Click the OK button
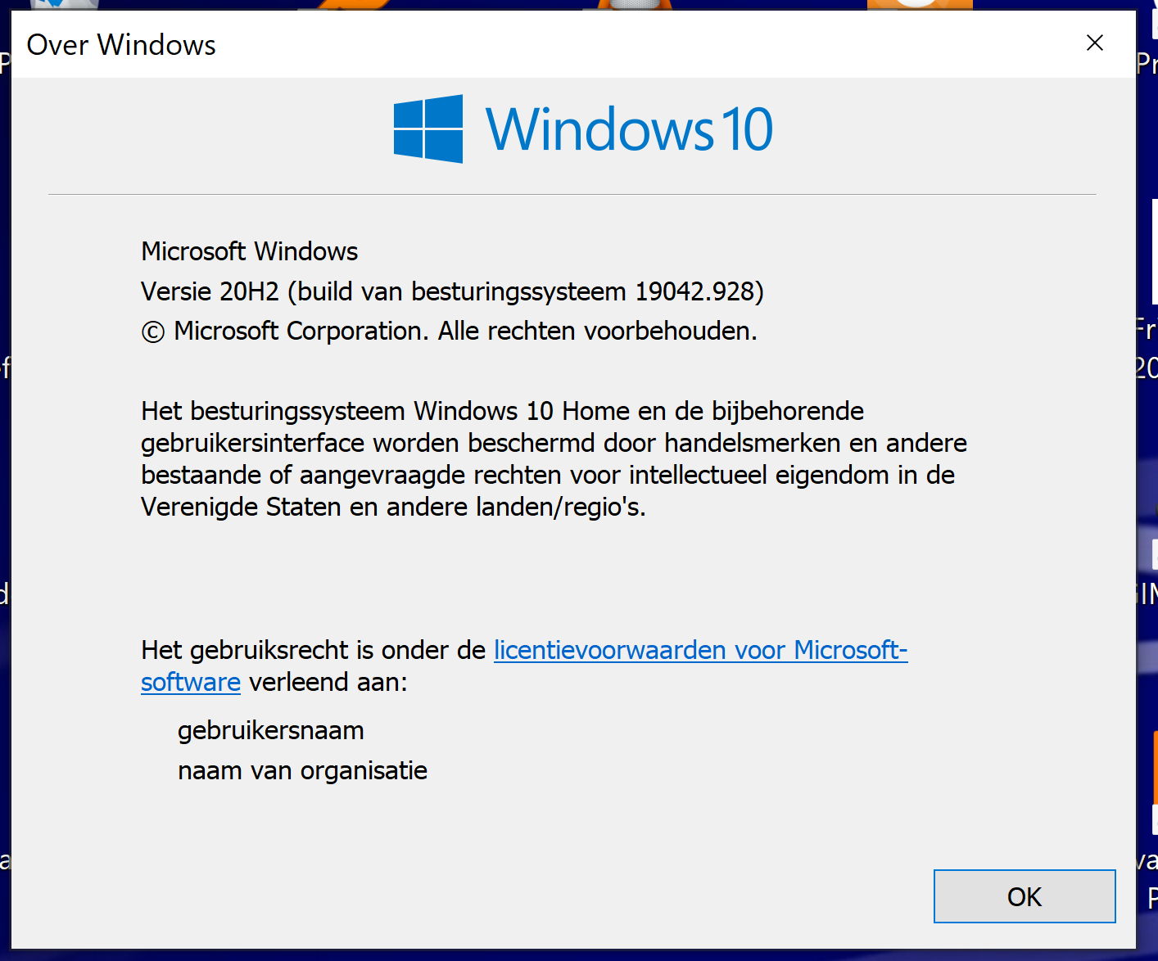1158x961 pixels. pyautogui.click(x=1024, y=896)
